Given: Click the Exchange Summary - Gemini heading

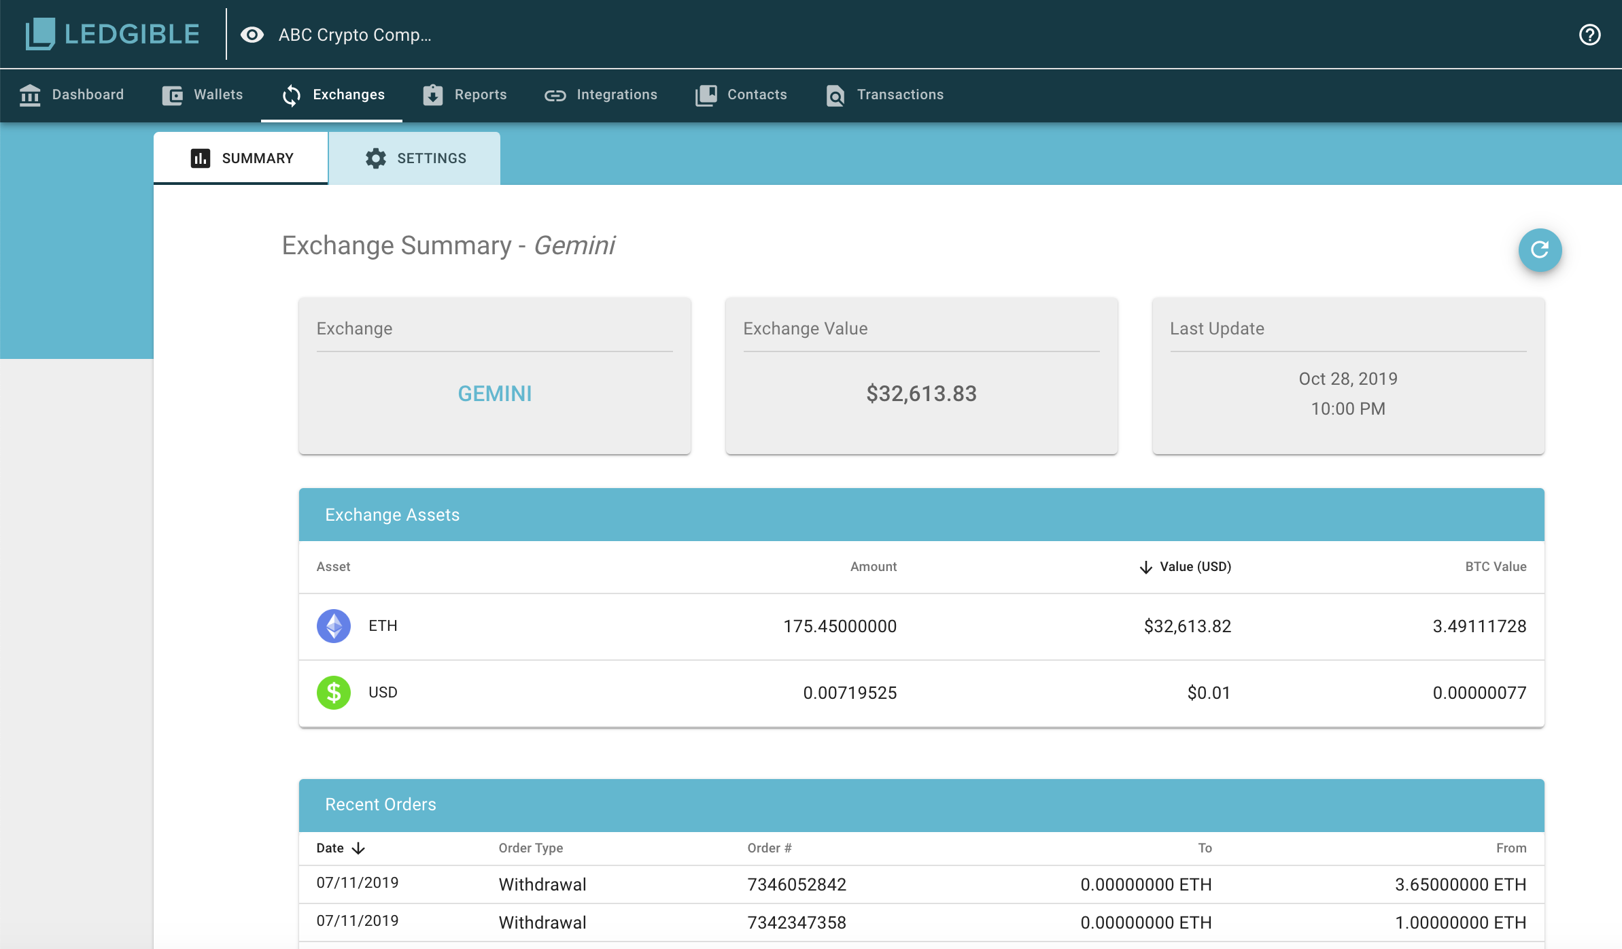Looking at the screenshot, I should point(449,245).
